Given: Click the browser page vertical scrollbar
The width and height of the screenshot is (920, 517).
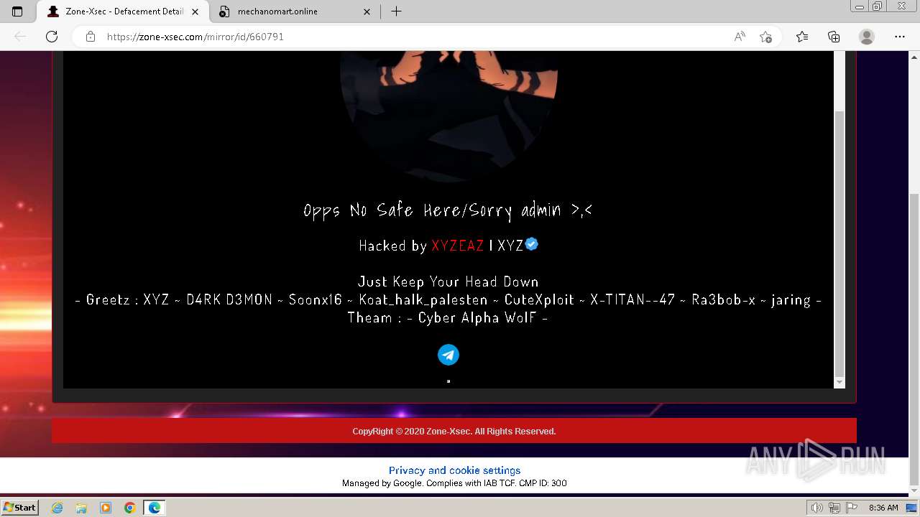Looking at the screenshot, I should tap(914, 339).
